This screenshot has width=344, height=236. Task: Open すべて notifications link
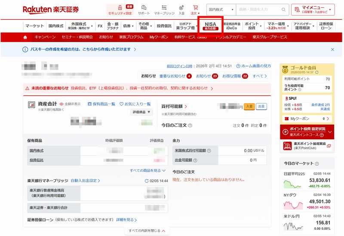pyautogui.click(x=260, y=76)
